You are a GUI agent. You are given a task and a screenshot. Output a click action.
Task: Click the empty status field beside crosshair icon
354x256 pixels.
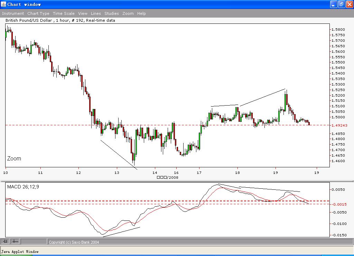34,242
